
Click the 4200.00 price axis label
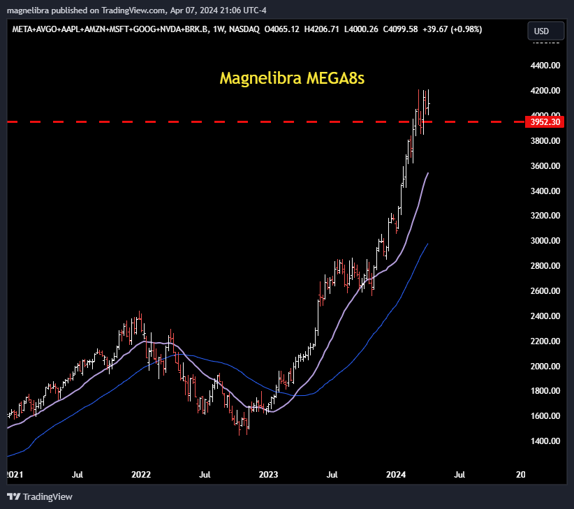click(x=545, y=90)
